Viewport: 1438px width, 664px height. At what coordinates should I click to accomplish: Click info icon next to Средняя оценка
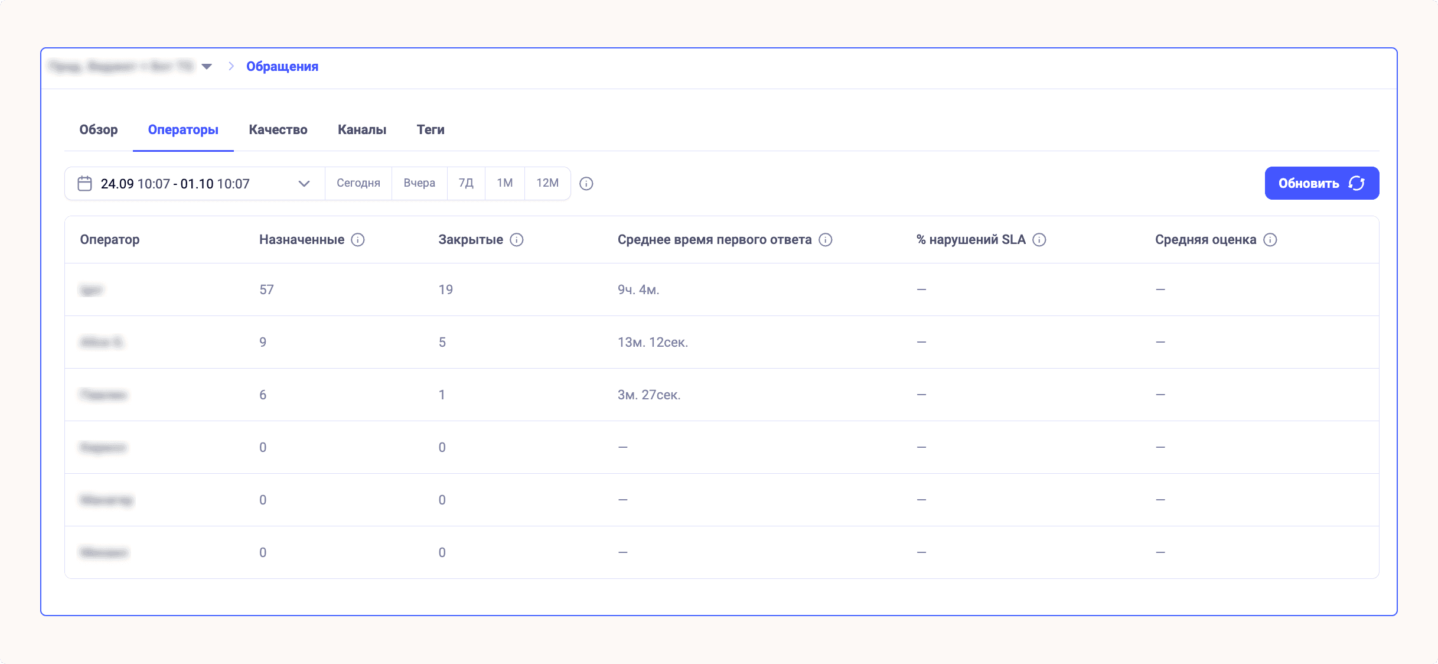click(1270, 240)
